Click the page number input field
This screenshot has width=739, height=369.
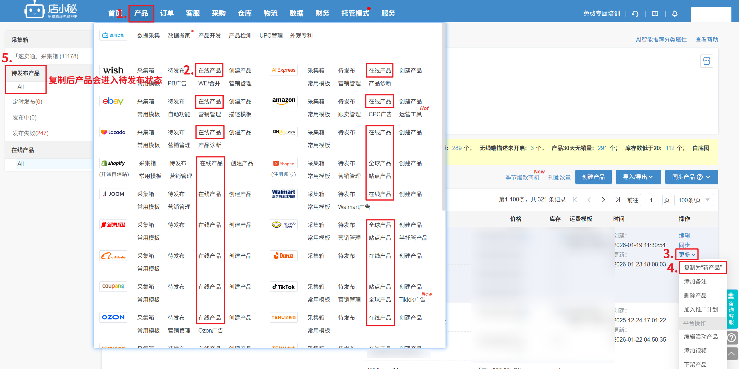pyautogui.click(x=651, y=200)
